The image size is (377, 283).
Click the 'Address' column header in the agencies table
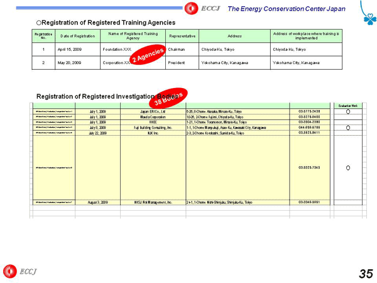tap(234, 36)
